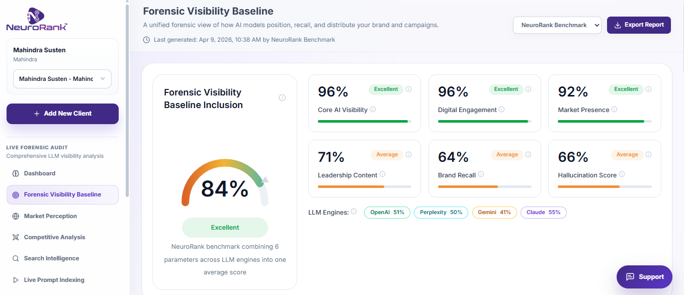Click the info icon next to the Hallucination Score label

pos(622,174)
